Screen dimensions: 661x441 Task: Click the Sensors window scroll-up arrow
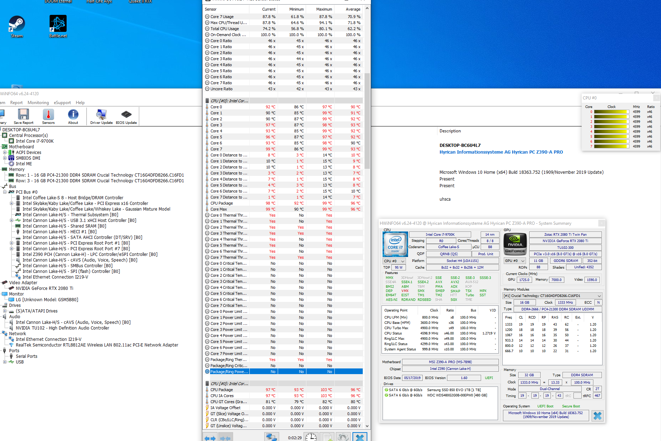[367, 8]
